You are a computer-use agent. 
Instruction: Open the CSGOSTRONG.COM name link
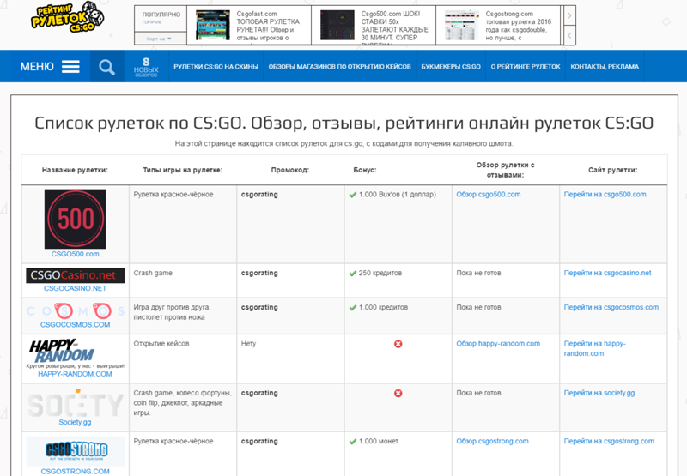pyautogui.click(x=75, y=472)
